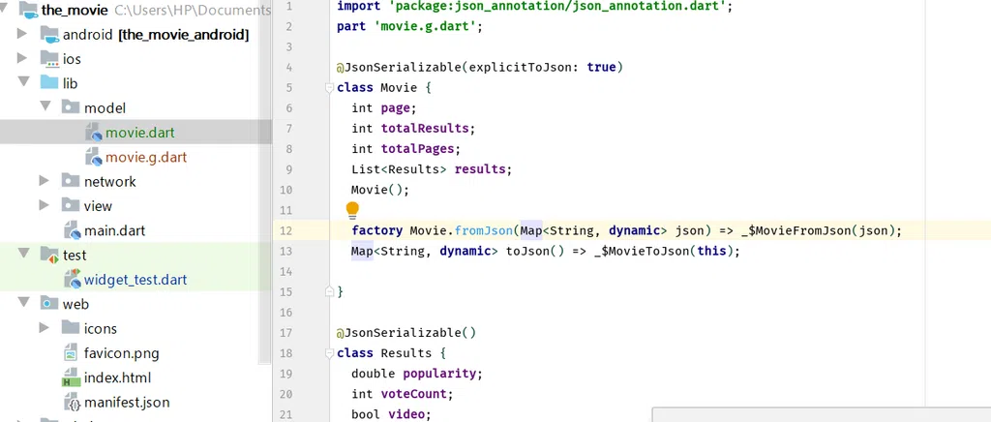
Task: Click the totalPages field on line 8
Action: click(417, 149)
